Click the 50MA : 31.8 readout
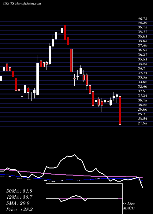This screenshot has width=153, height=214. 19,191
